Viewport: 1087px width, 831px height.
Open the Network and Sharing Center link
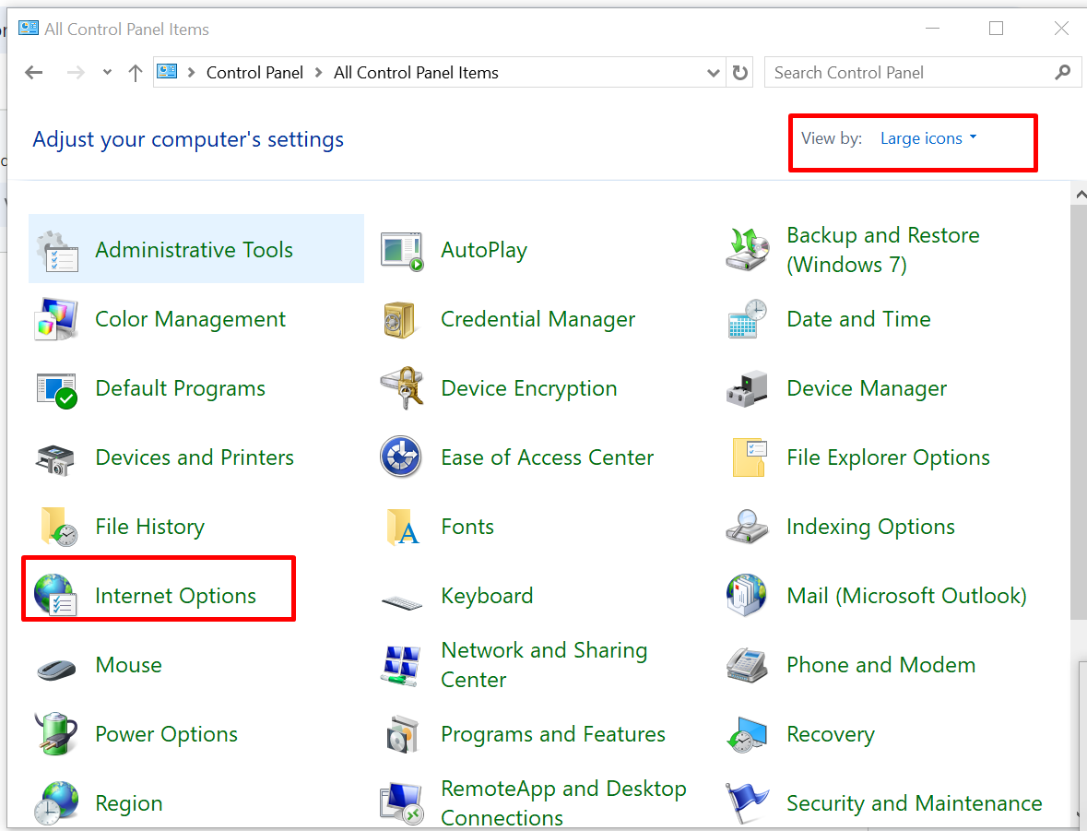tap(544, 664)
